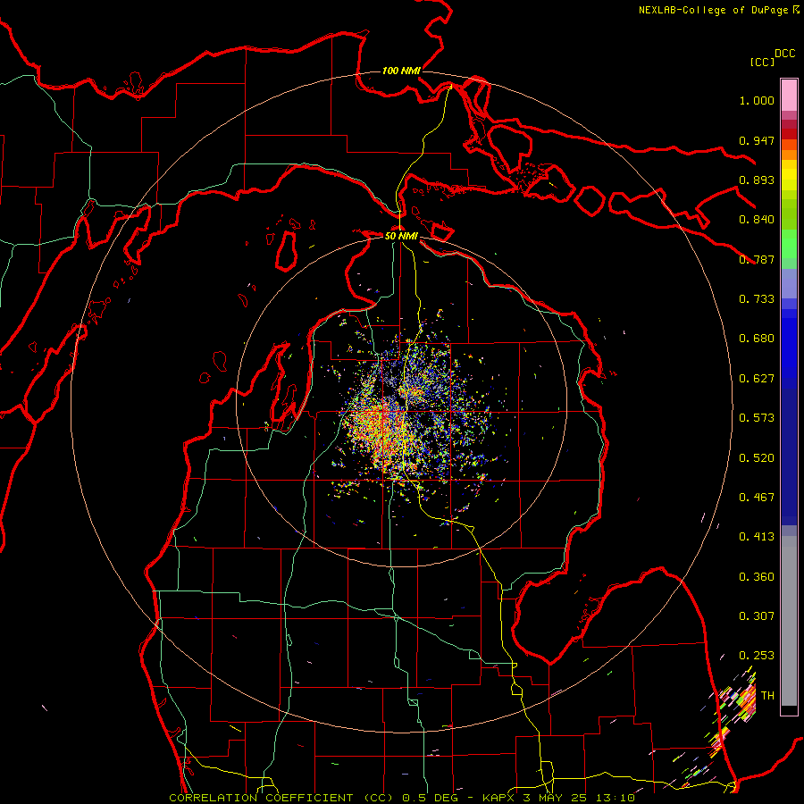Click the DCC label above the color scale
Screen dimensions: 804x804
click(x=785, y=54)
